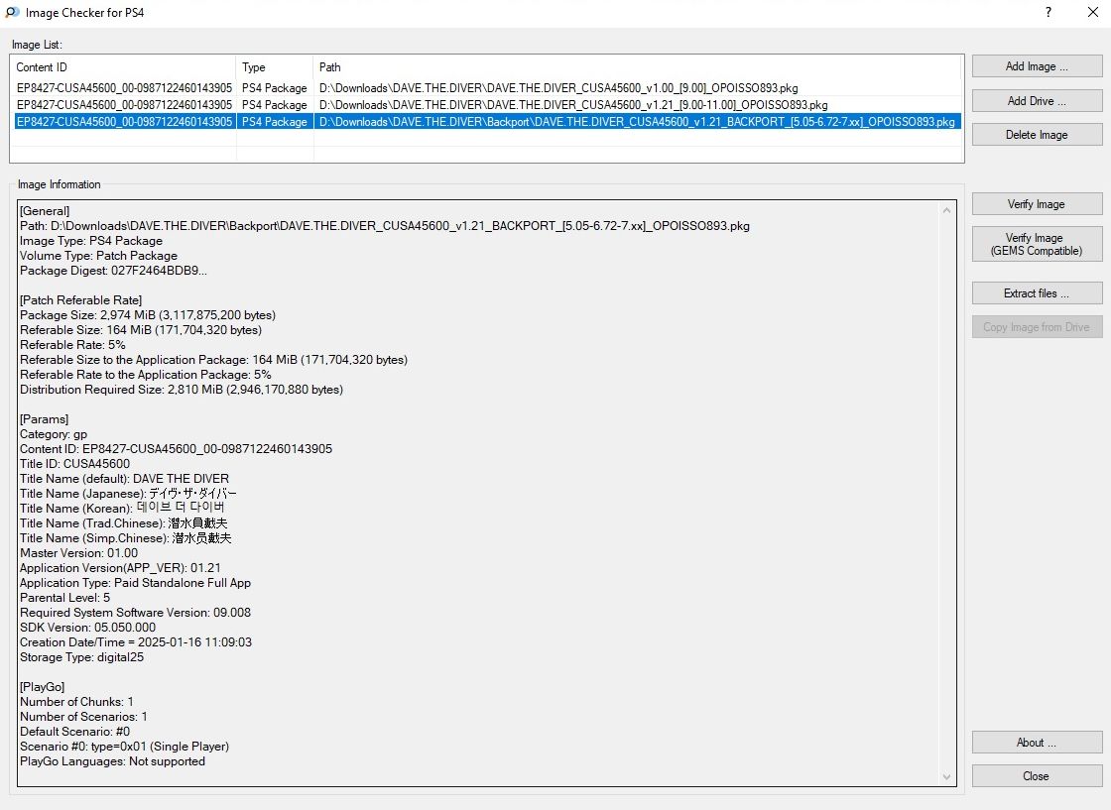This screenshot has width=1111, height=810.
Task: Open the Extract files dialog
Action: [1037, 293]
